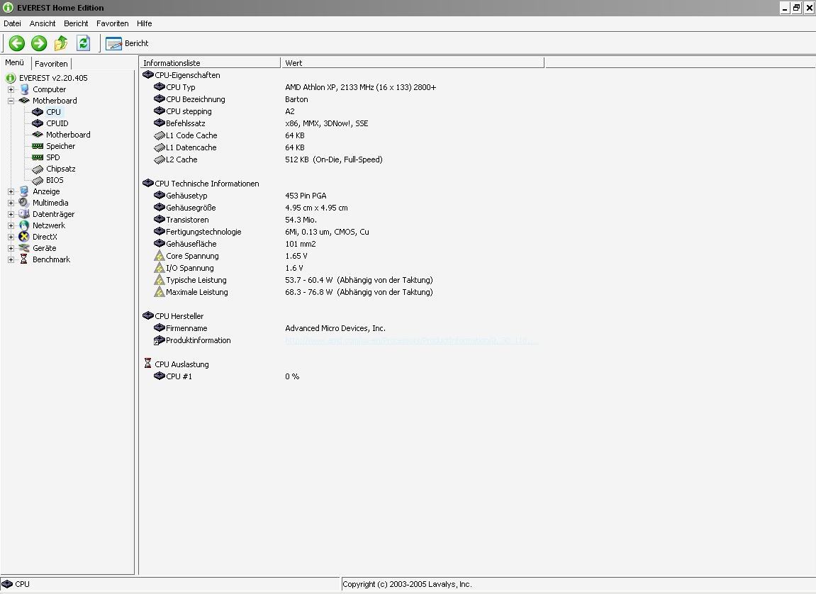Select the L1 Code Cache row
The height and width of the screenshot is (594, 816).
pos(342,135)
